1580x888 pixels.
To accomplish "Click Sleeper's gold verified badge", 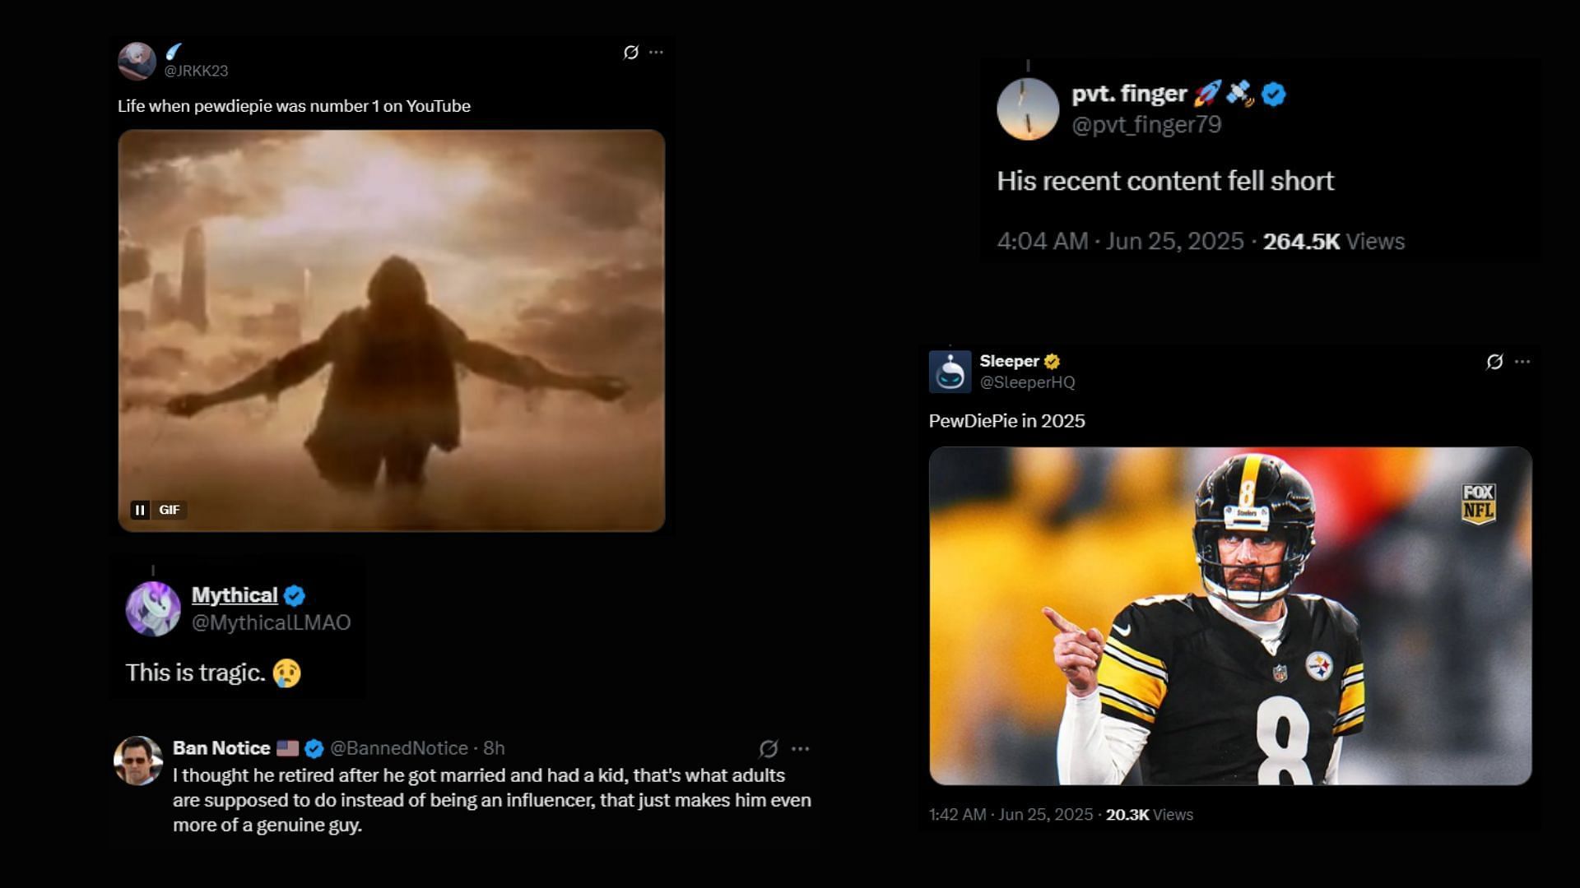I will click(1053, 361).
